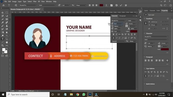Select the Brush tool
The image size is (173, 97).
coord(2,26)
